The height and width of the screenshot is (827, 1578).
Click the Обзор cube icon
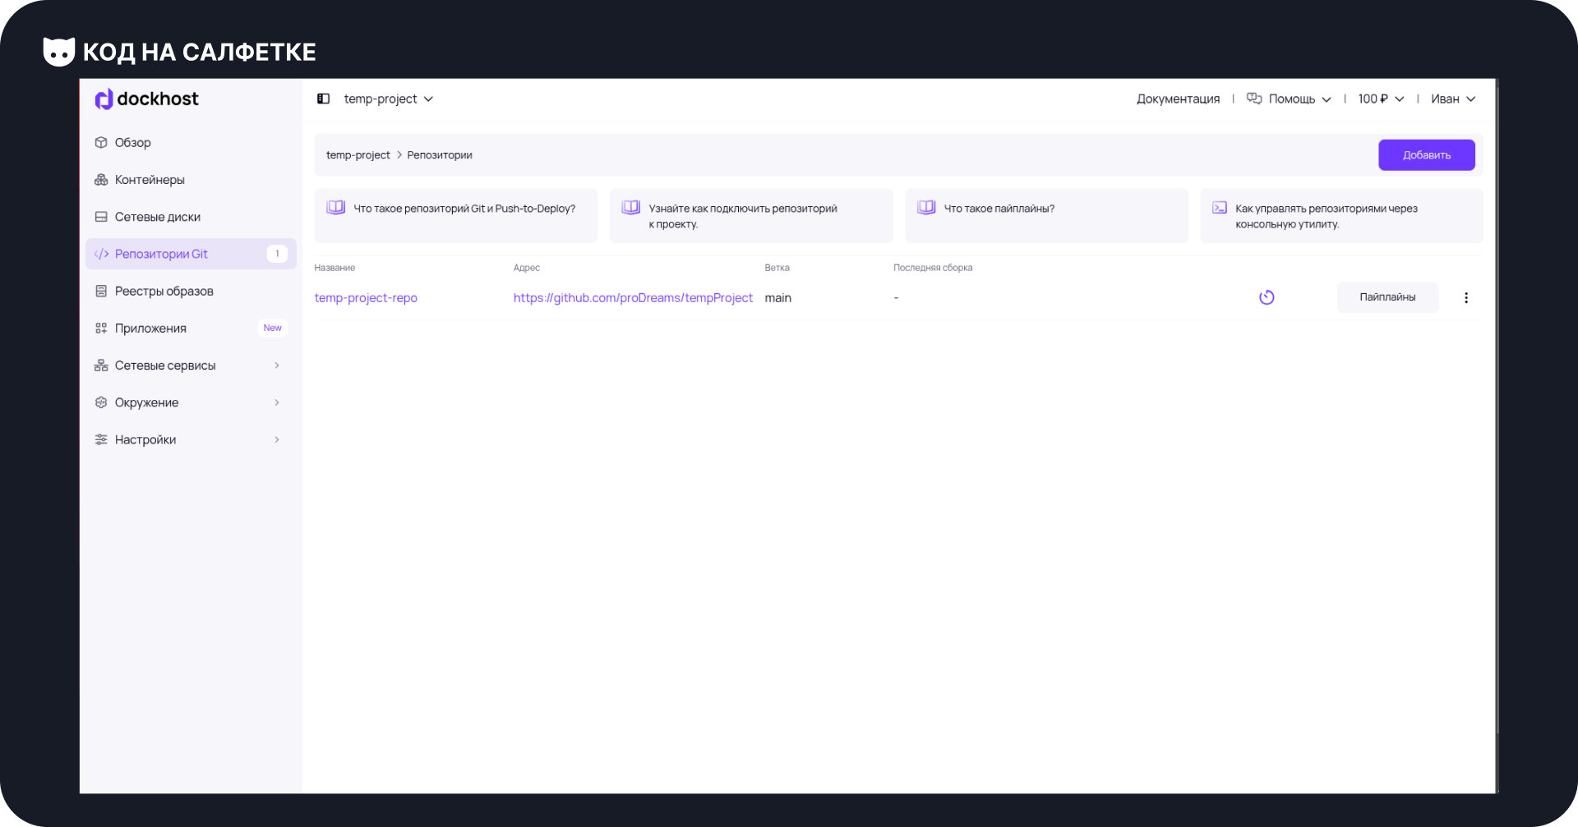tap(101, 142)
